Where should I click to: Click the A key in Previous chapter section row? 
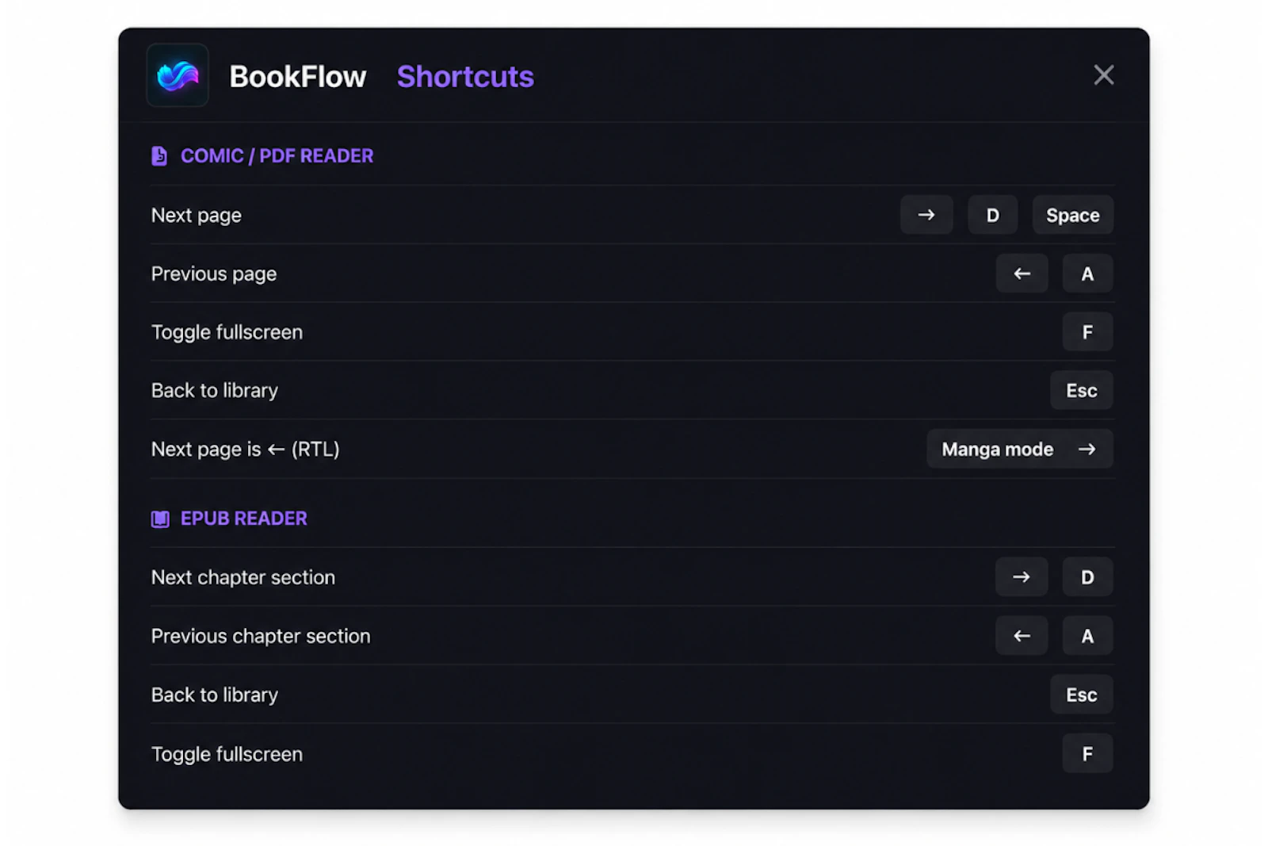click(x=1087, y=636)
